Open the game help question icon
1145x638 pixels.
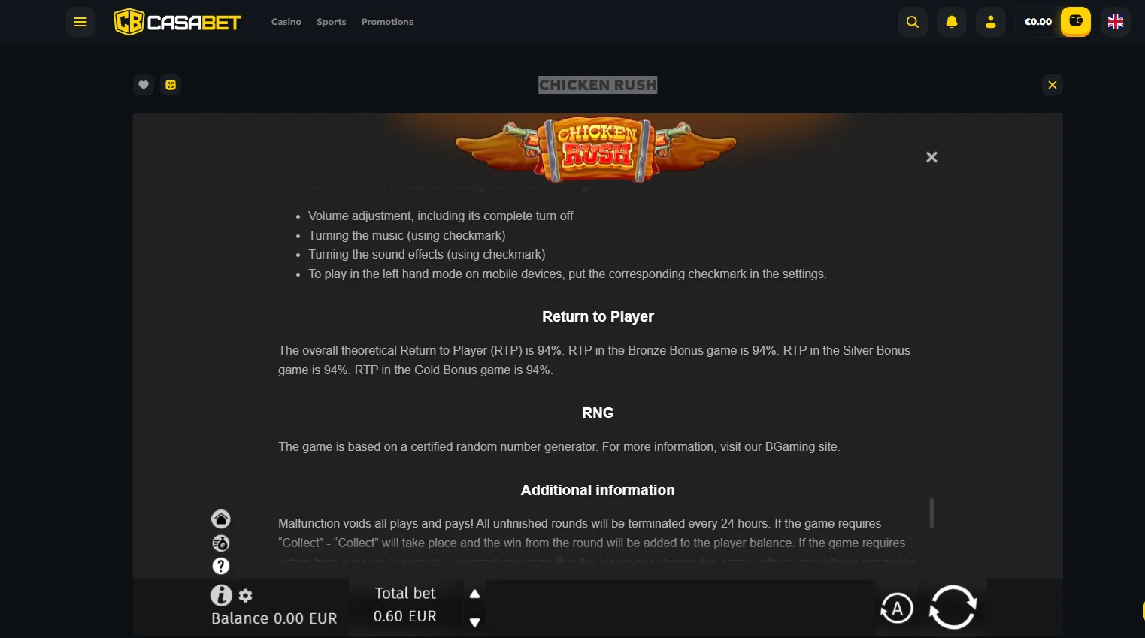pos(221,566)
